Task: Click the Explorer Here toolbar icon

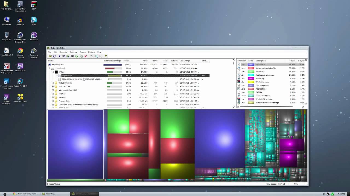Action: 68,56
